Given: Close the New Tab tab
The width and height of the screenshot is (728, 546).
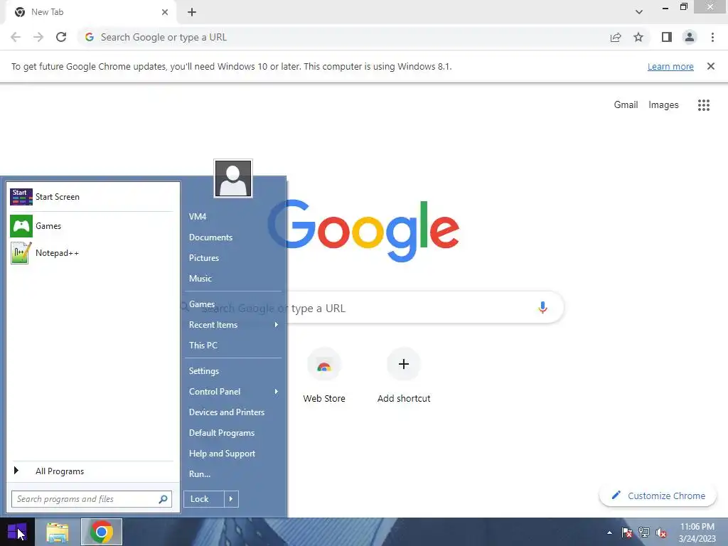Looking at the screenshot, I should tap(165, 12).
